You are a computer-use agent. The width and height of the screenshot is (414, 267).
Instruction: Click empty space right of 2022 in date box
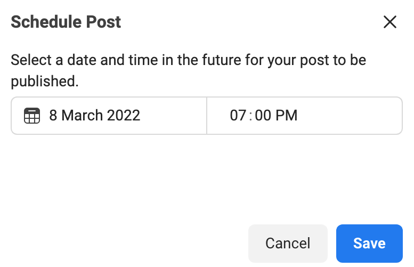(173, 116)
